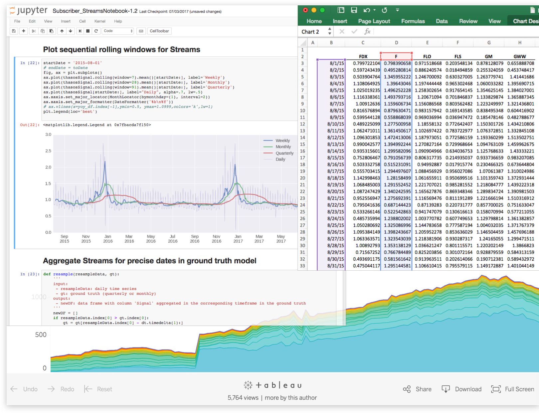Image resolution: width=539 pixels, height=413 pixels.
Task: Select date cell 8/10/15 in Excel
Action: (x=331, y=124)
